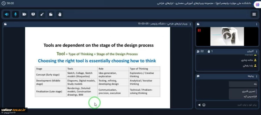Screen dimensions: 261x115
Task: Click the slide title about design process stage
Action: (99, 45)
